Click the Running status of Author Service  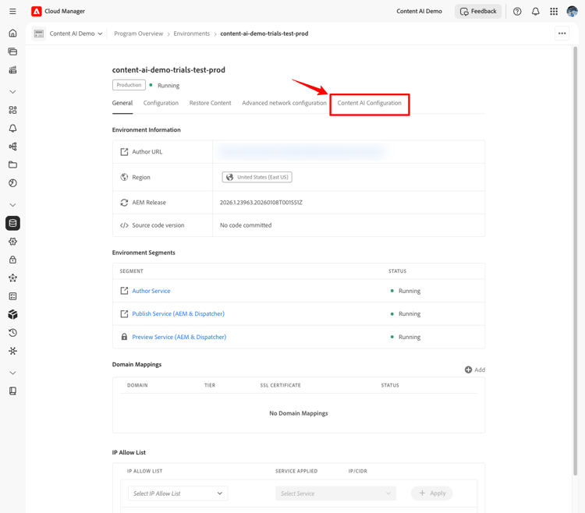[x=409, y=291]
